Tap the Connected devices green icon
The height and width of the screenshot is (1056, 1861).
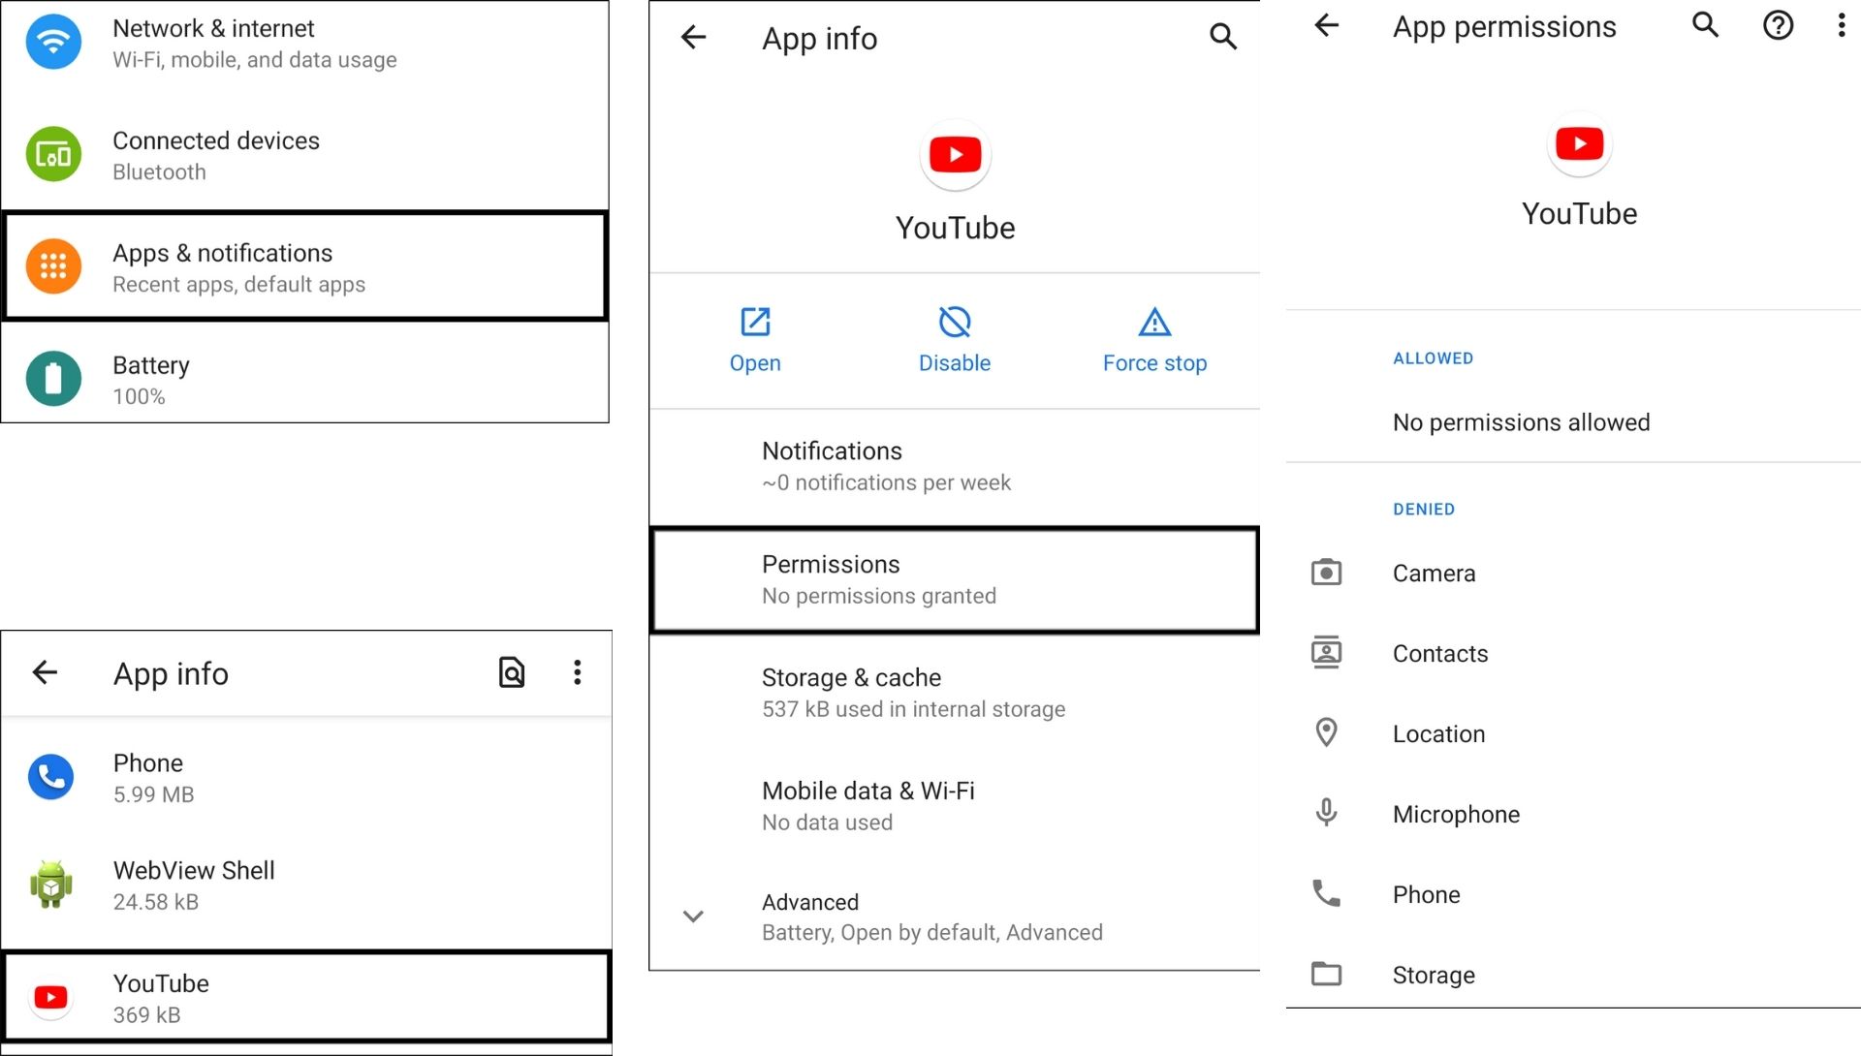point(53,154)
